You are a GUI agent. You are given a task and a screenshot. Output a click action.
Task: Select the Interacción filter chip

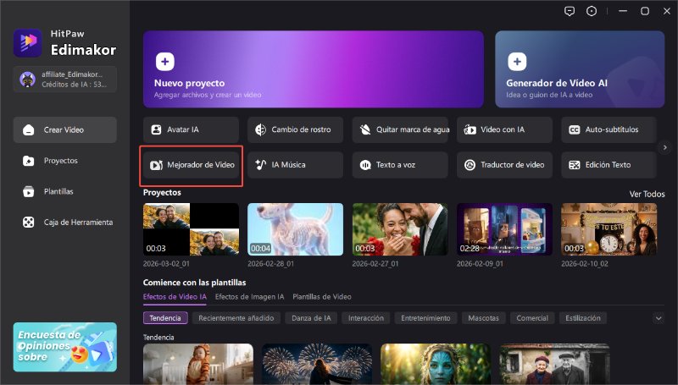[x=366, y=318]
